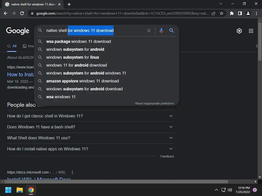Screen dimensions: 262x196
Task: Start voice search with the microphone icon
Action: coord(161,31)
